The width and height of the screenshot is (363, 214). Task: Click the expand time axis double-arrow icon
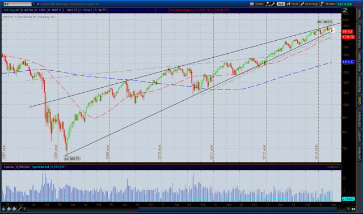pyautogui.click(x=353, y=209)
